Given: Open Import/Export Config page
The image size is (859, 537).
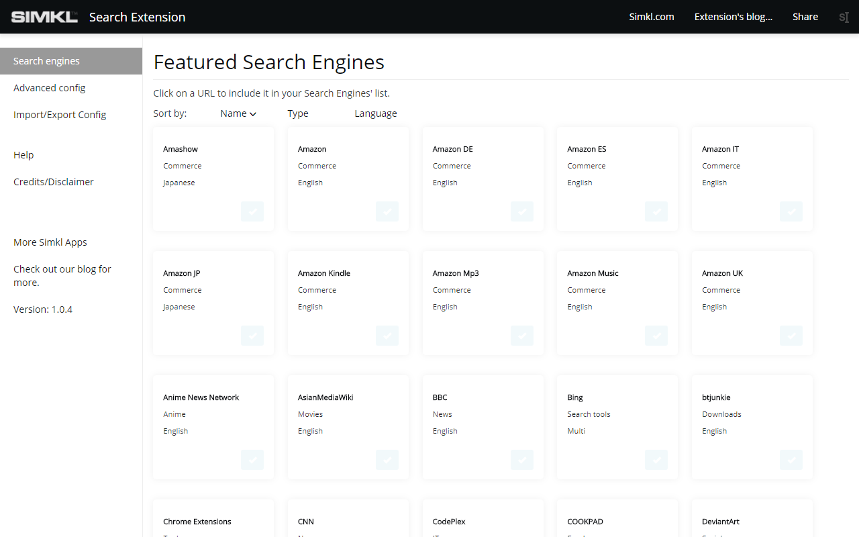Looking at the screenshot, I should coord(60,115).
